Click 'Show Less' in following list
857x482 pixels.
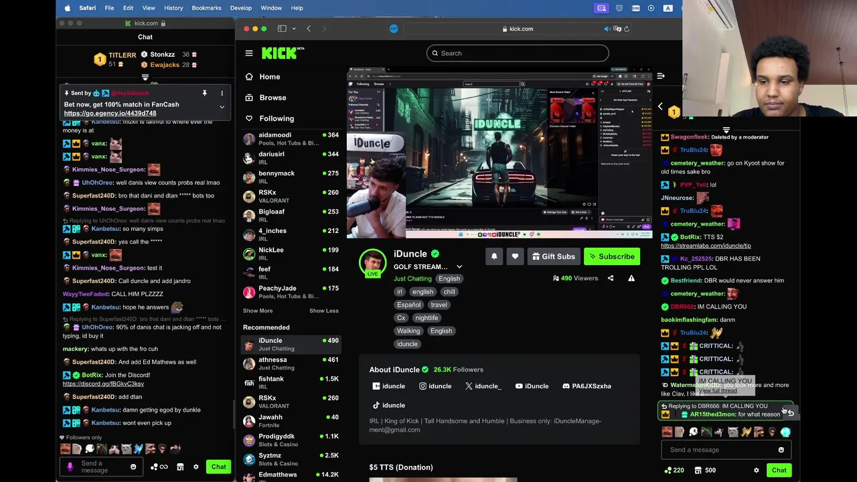[x=324, y=311]
